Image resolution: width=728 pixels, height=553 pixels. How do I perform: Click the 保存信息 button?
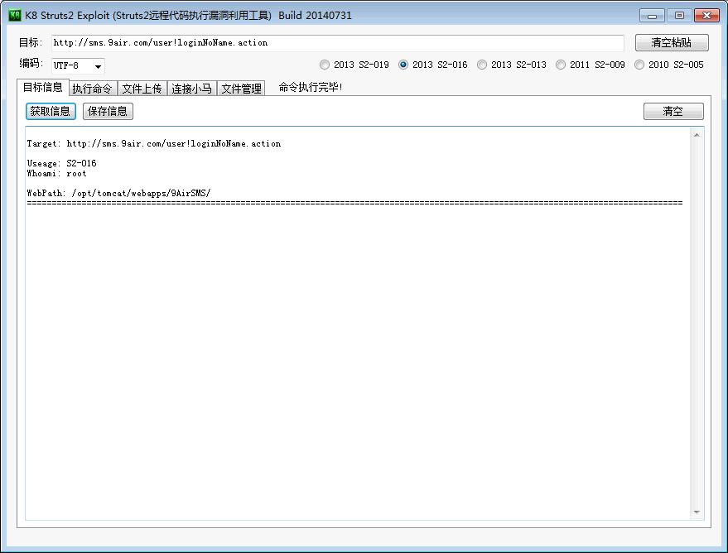(108, 111)
